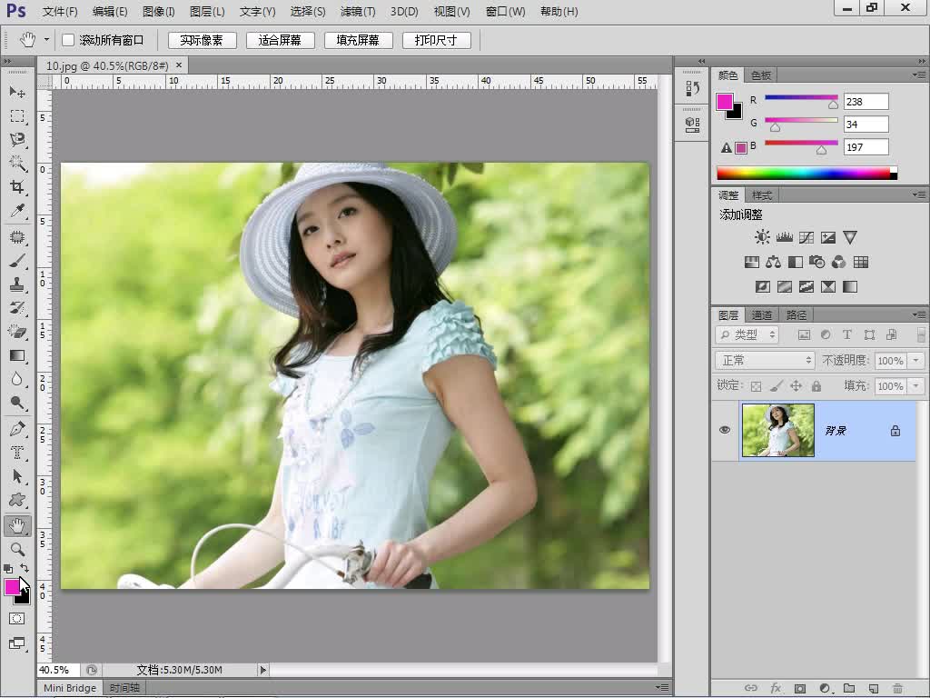Add a Curves adjustment
930x698 pixels.
pyautogui.click(x=806, y=237)
